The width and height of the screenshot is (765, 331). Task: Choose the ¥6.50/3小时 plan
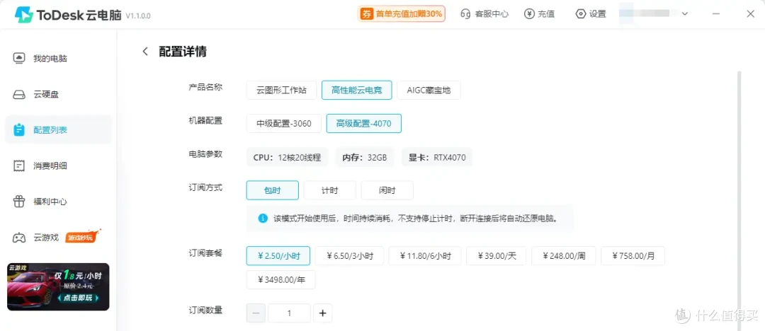(x=349, y=256)
